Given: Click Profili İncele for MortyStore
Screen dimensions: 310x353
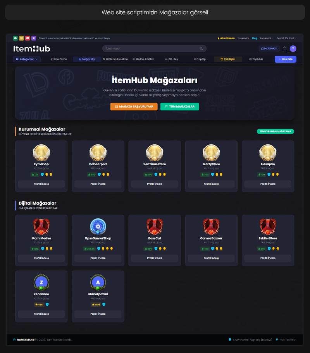Looking at the screenshot, I should coord(211,184).
